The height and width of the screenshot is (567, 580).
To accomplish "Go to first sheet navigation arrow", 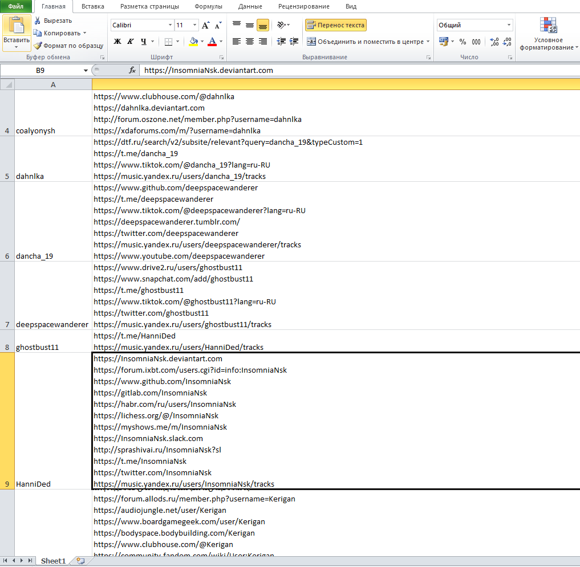I will point(5,560).
